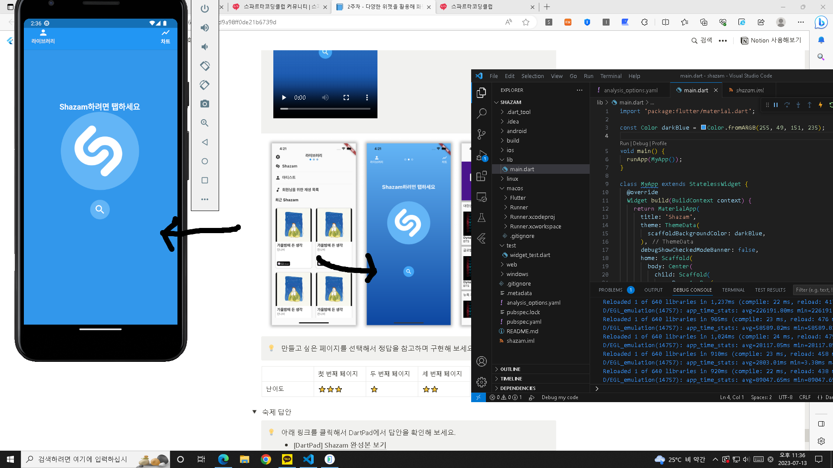833x468 pixels.
Task: Open VS Code File menu
Action: click(494, 76)
